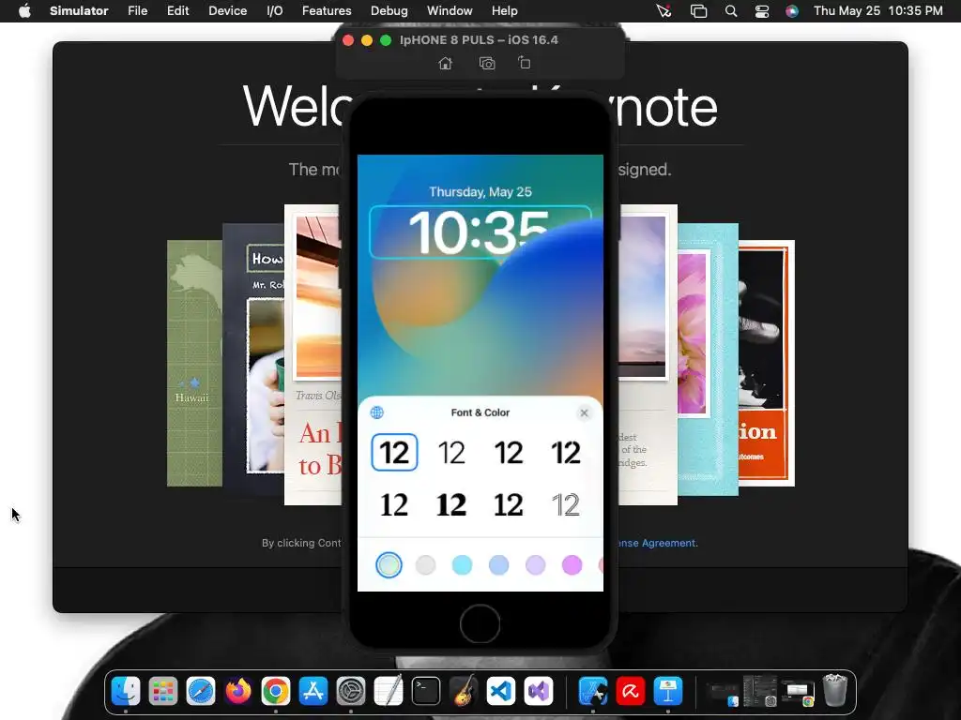Choose the magenta-purple color swatch

point(572,565)
